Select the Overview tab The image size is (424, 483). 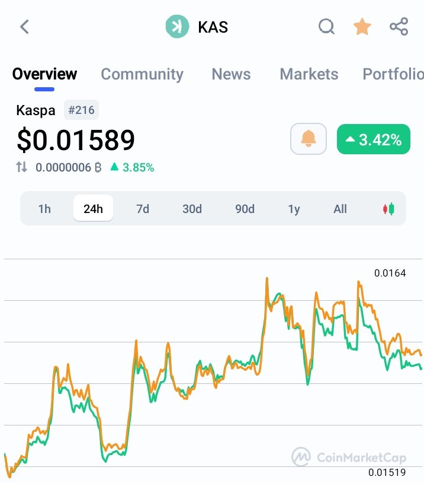point(44,74)
